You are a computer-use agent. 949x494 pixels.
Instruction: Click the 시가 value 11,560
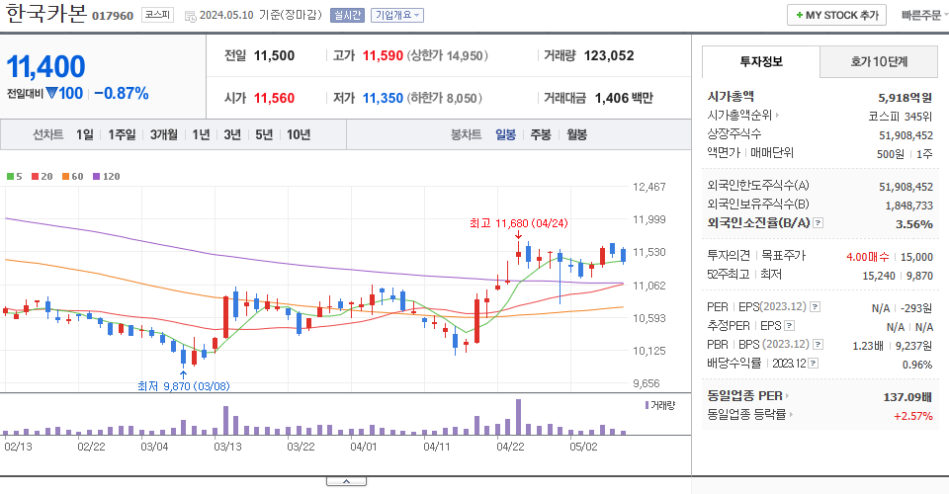pos(274,98)
